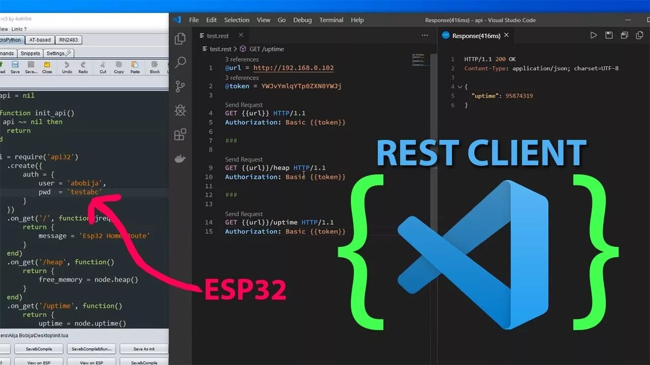The height and width of the screenshot is (365, 650).
Task: Save the response body with the disk icon
Action: tap(609, 35)
